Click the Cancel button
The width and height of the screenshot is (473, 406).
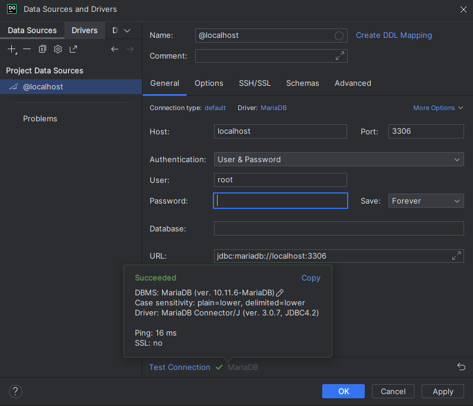click(x=393, y=391)
